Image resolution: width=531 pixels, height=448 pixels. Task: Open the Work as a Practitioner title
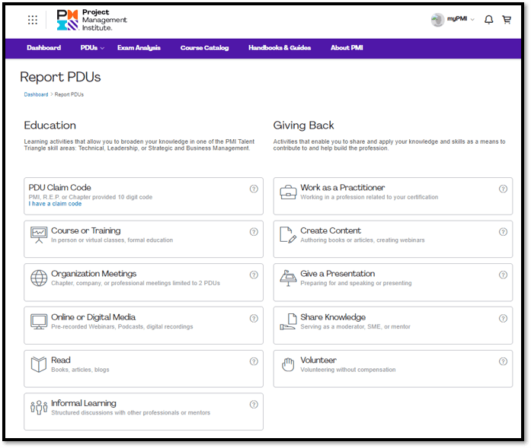click(x=342, y=187)
